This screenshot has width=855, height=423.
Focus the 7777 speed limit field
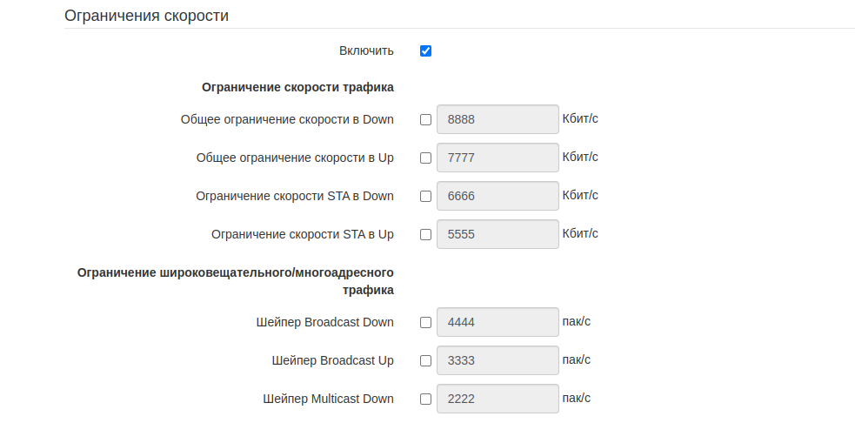point(497,158)
